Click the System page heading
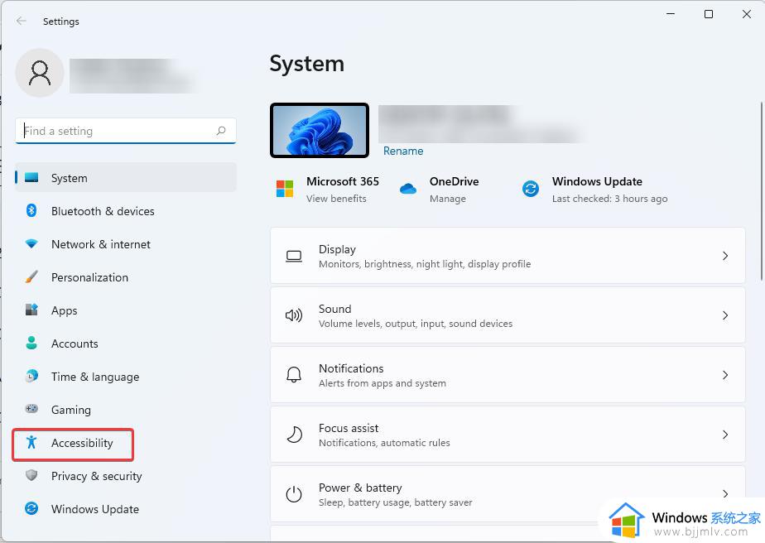Image resolution: width=765 pixels, height=543 pixels. point(307,64)
